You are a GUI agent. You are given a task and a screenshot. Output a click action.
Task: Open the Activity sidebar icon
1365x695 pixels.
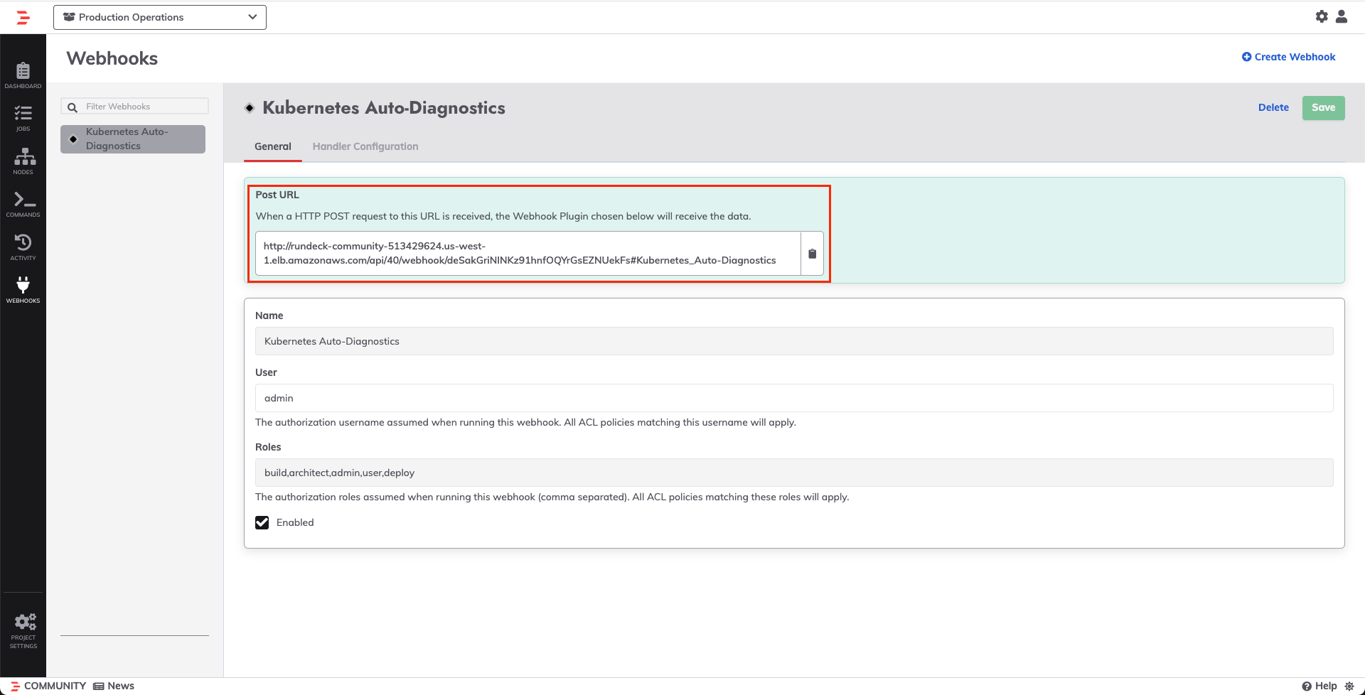coord(23,247)
